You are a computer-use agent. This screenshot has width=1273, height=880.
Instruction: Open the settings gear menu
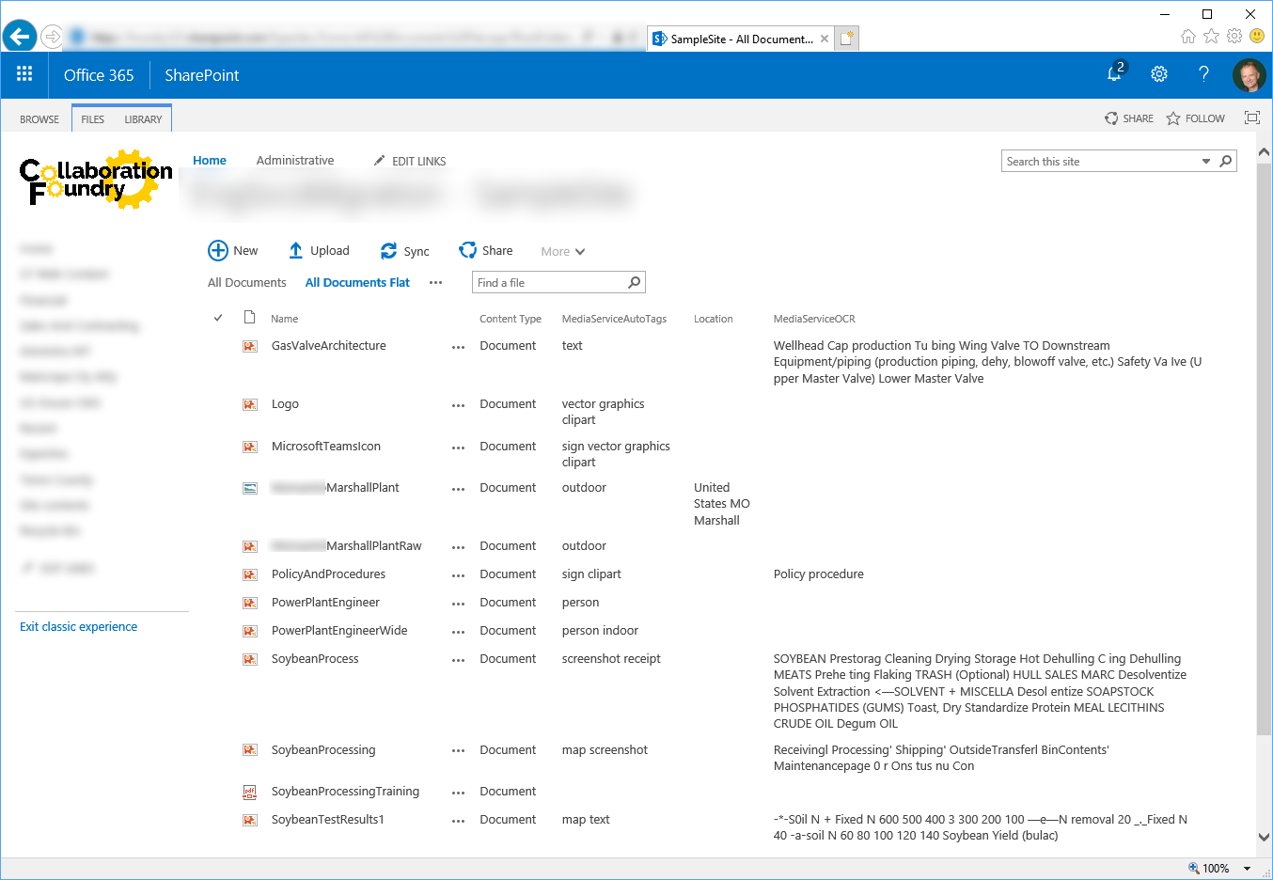(x=1159, y=74)
